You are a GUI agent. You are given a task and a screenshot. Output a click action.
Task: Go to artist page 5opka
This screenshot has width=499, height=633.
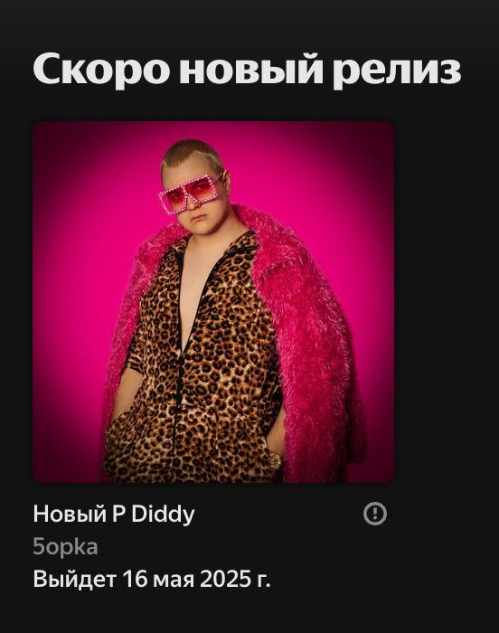click(x=65, y=547)
